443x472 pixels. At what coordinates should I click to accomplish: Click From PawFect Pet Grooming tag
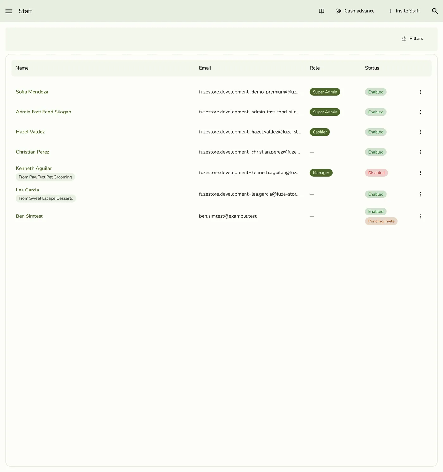click(45, 177)
